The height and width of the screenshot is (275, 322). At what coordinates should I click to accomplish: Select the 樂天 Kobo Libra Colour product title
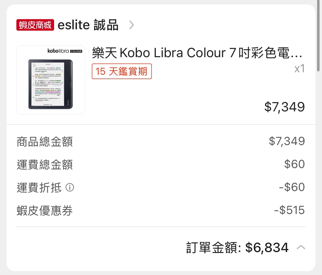197,53
